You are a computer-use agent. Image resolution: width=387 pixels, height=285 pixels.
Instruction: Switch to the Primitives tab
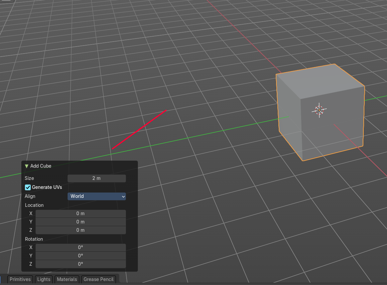(x=20, y=279)
